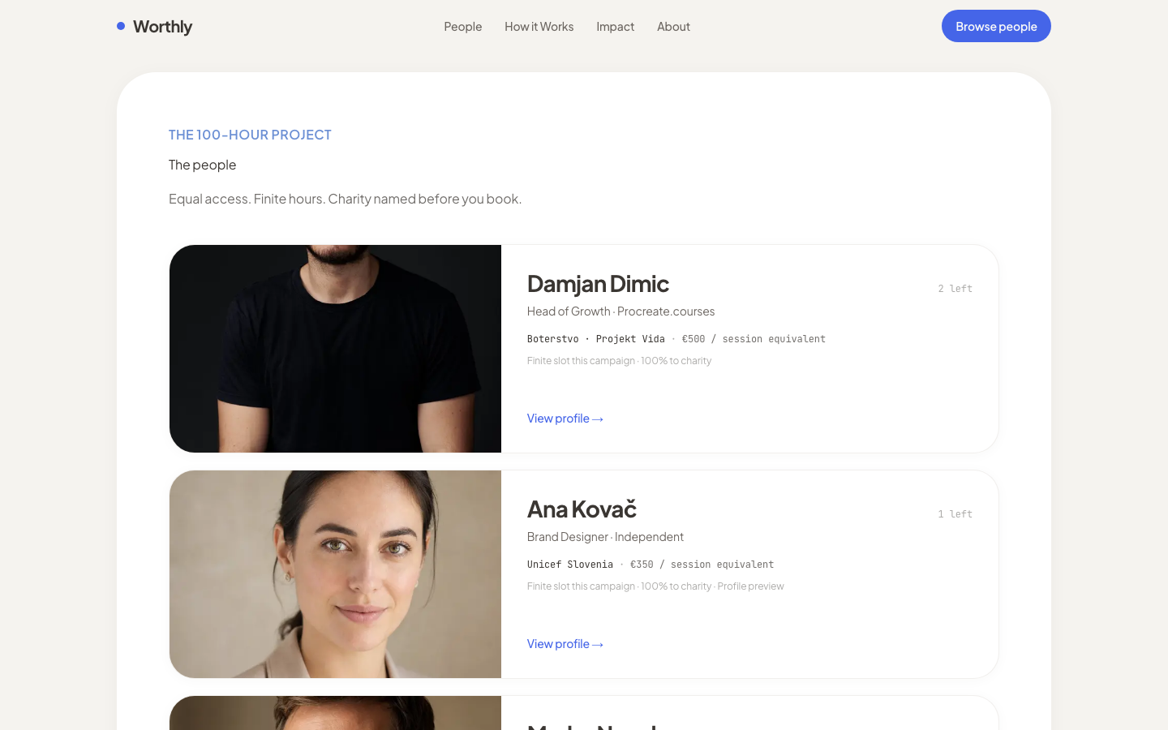Screen dimensions: 1168x730
Task: Click the Damjan Dimic name heading
Action: 598,284
